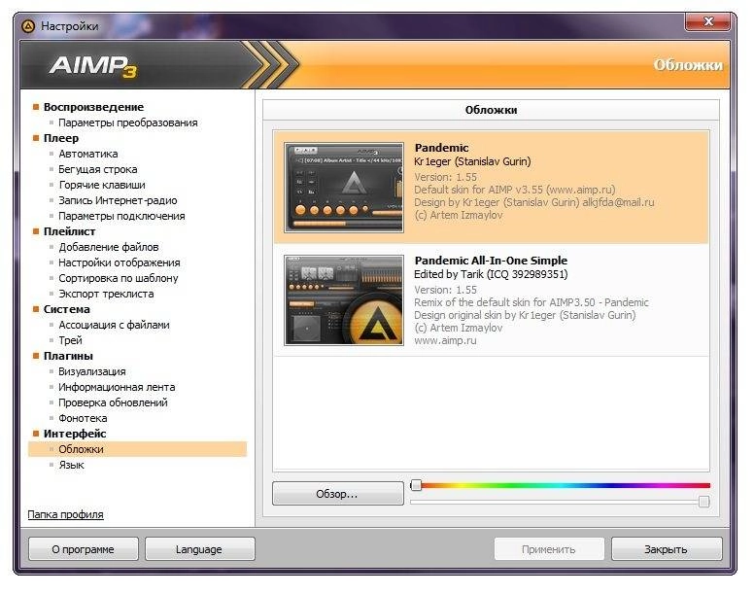The height and width of the screenshot is (594, 754).
Task: Open the Воспроизведение settings section
Action: (x=94, y=107)
